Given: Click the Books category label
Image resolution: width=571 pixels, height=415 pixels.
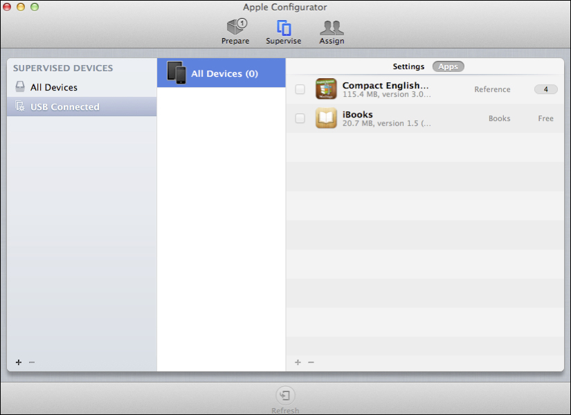Looking at the screenshot, I should point(499,119).
